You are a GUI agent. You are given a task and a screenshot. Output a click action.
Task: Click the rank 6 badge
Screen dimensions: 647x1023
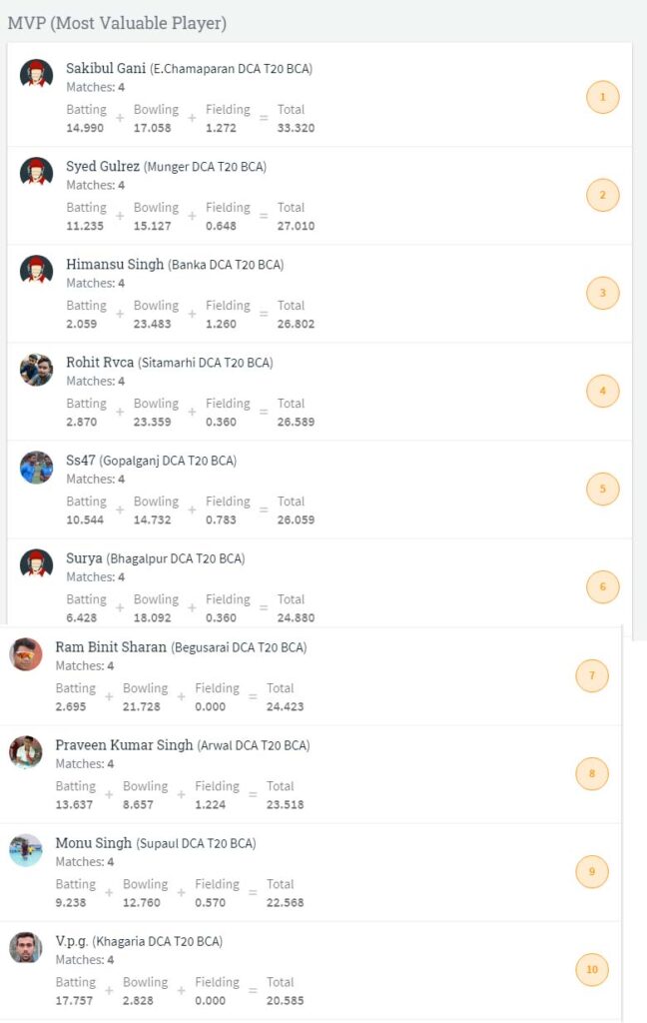602,586
